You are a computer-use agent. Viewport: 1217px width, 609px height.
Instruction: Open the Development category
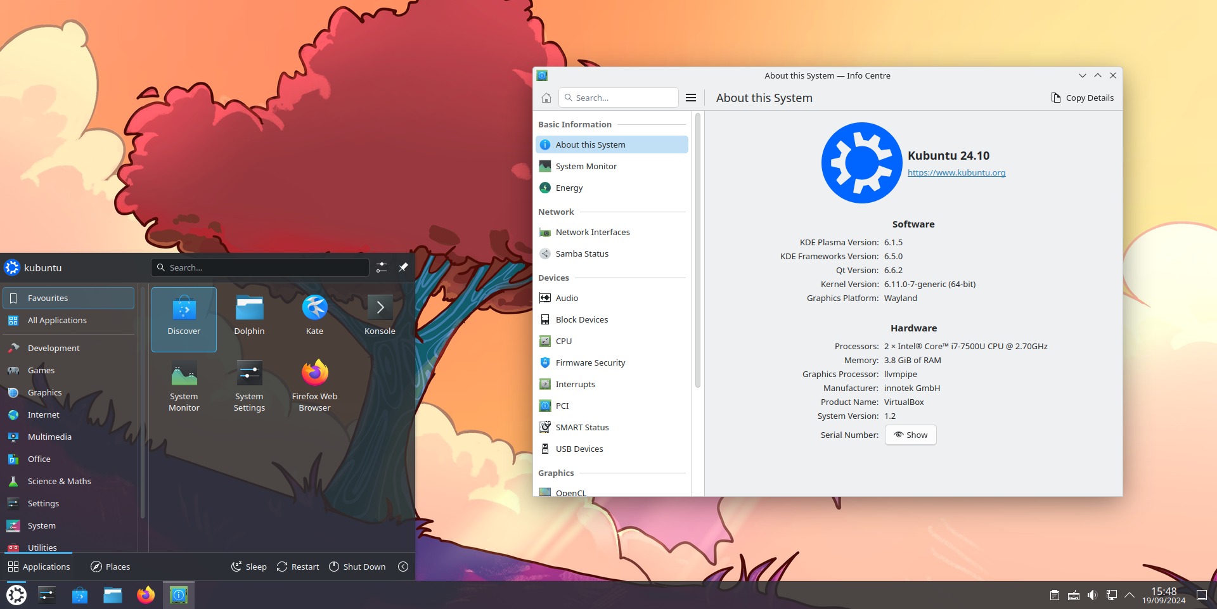coord(68,348)
